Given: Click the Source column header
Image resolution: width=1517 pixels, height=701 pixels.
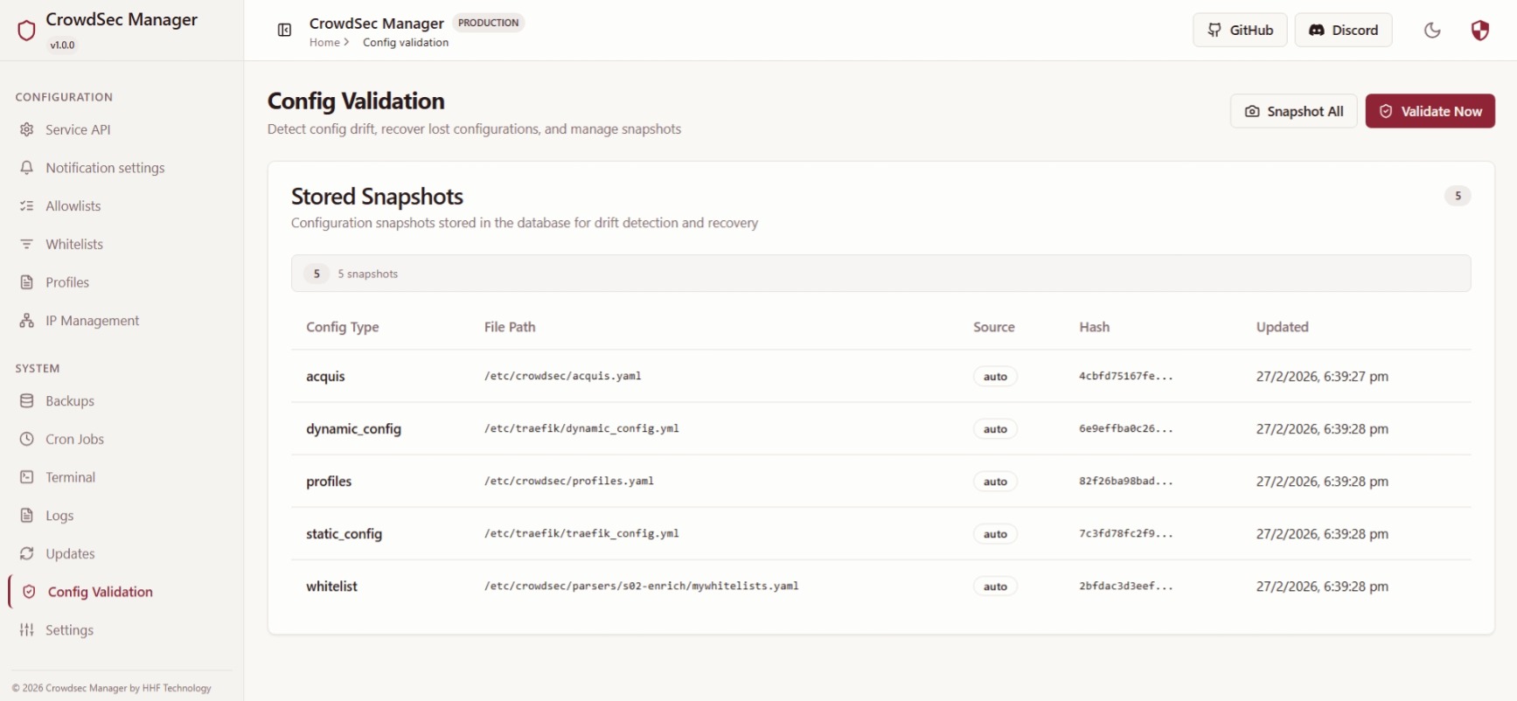Looking at the screenshot, I should (994, 327).
